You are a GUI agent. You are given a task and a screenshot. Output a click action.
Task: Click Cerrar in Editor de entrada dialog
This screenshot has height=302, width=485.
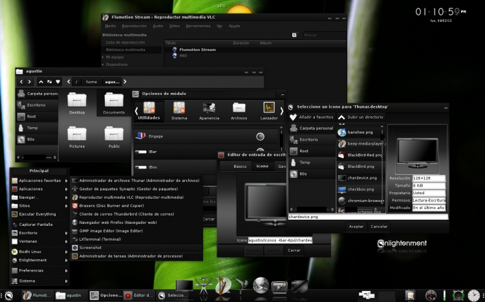294,250
